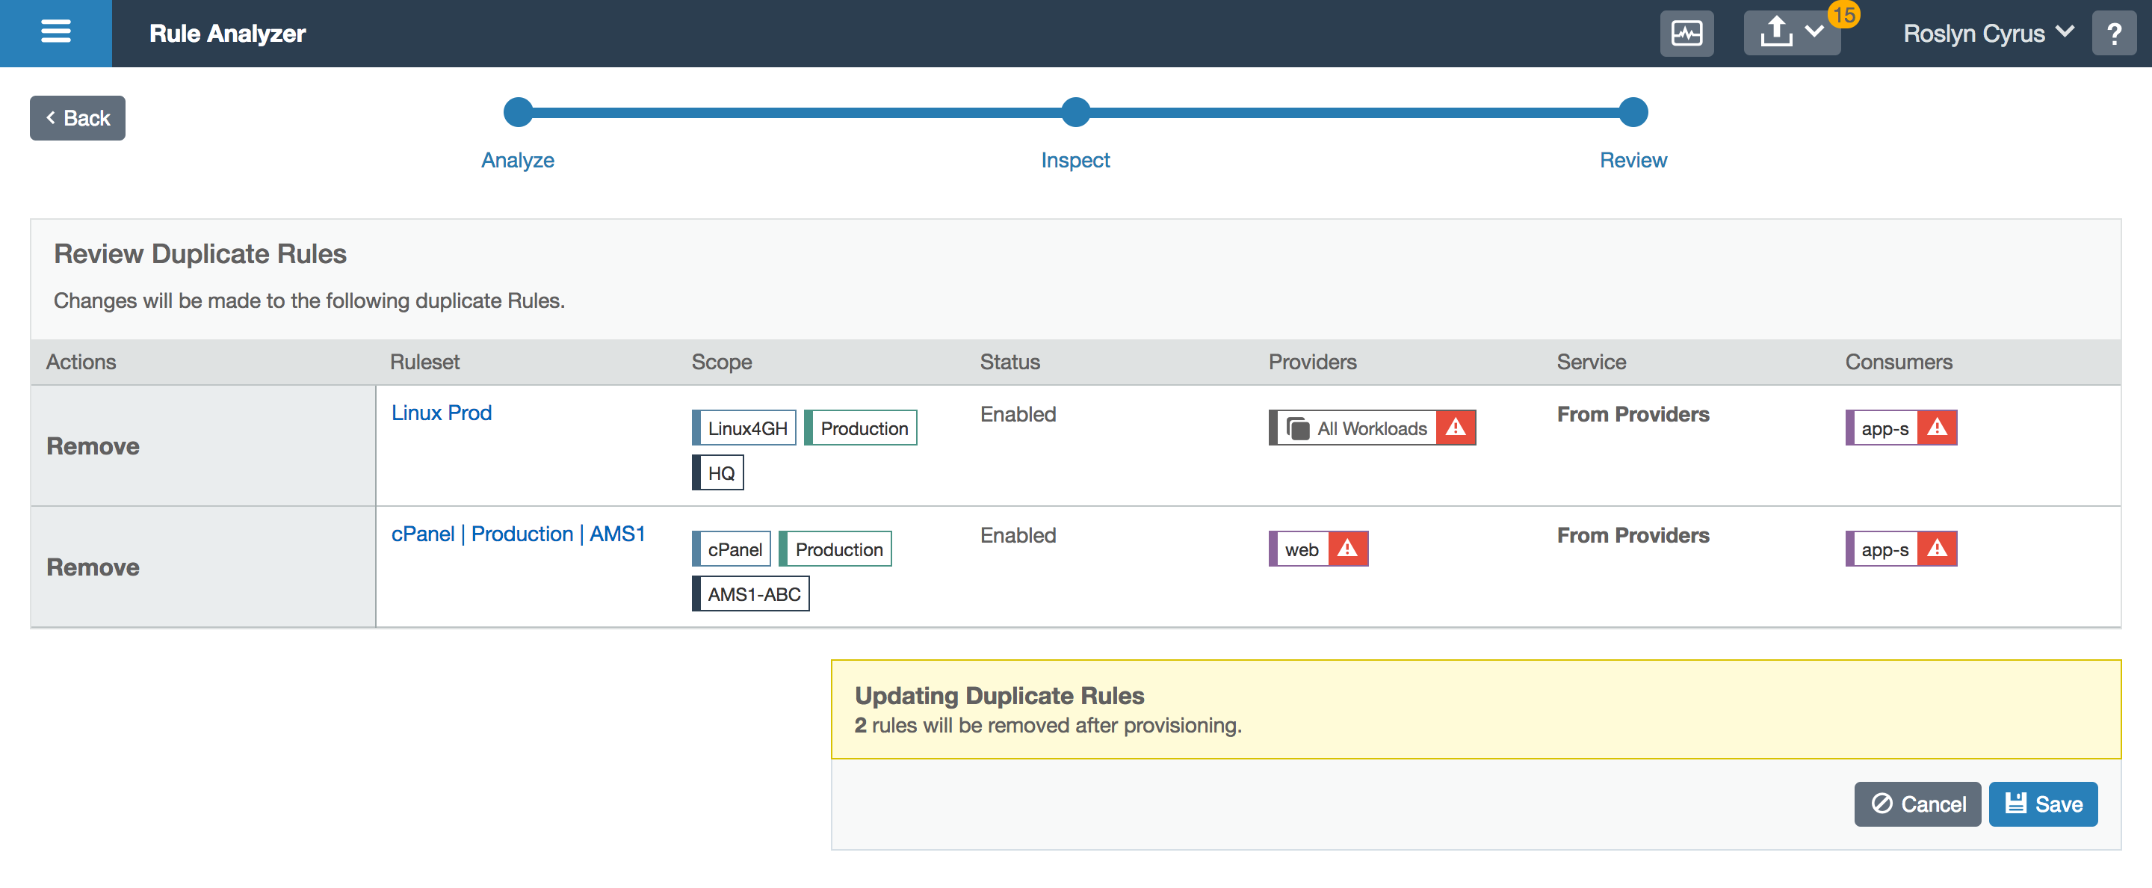The width and height of the screenshot is (2152, 888).
Task: Click From Providers in Linux Prod row
Action: tap(1633, 414)
